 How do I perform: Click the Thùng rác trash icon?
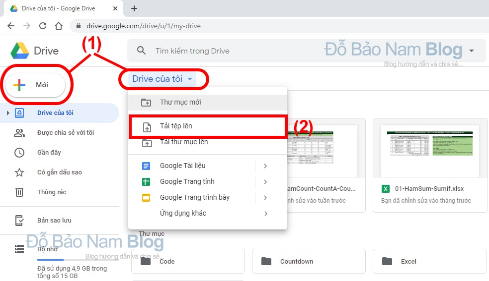(19, 192)
